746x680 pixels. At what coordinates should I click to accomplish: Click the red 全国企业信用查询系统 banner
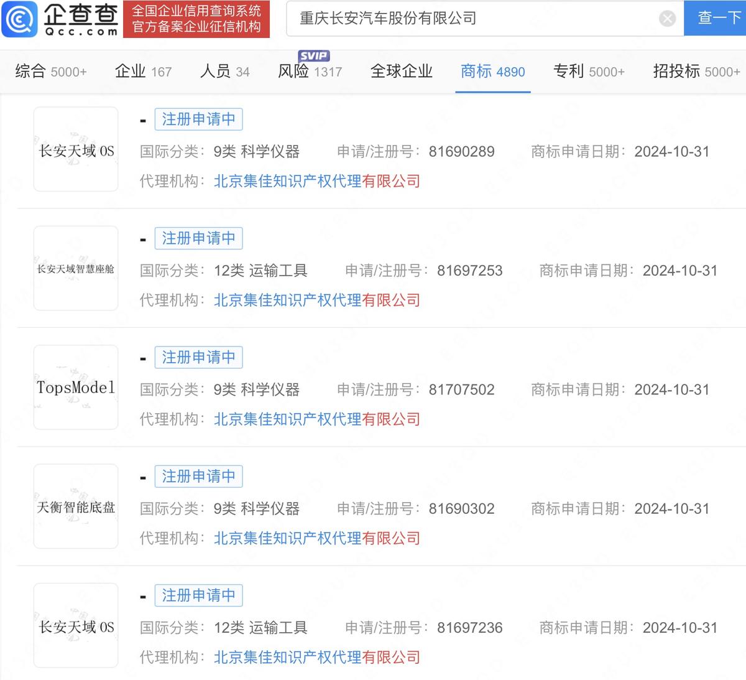pyautogui.click(x=196, y=19)
